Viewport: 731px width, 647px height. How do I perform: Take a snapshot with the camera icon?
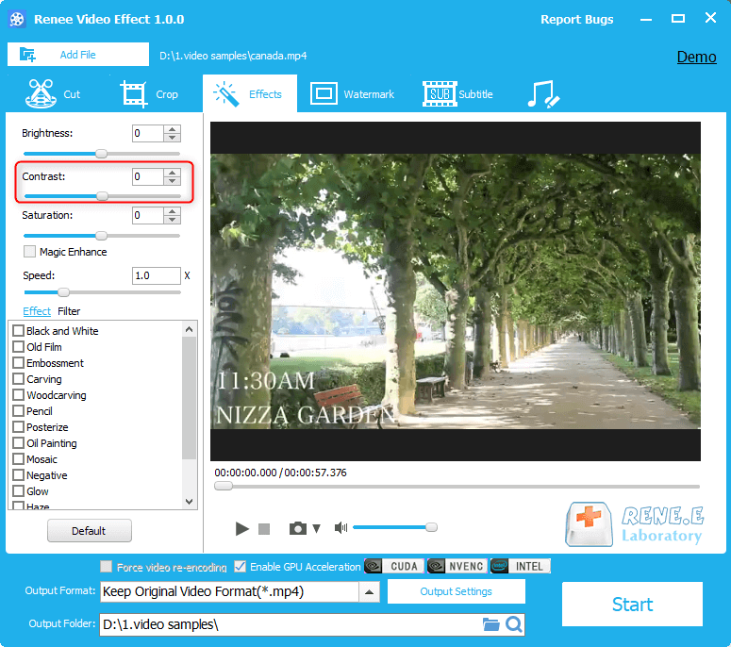298,529
